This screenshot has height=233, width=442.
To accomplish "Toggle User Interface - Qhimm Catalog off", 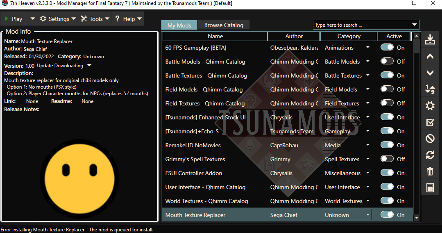I will click(x=387, y=187).
